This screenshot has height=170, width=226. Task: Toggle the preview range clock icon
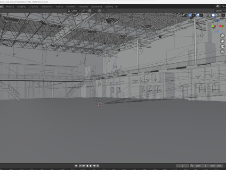click(x=192, y=166)
